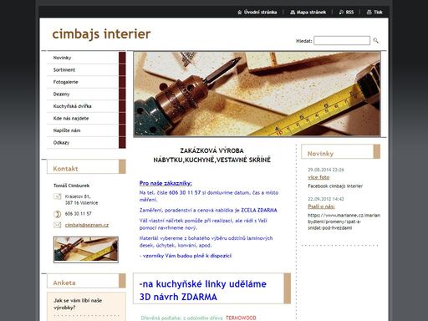Open Kde nás najdete page

click(x=83, y=119)
